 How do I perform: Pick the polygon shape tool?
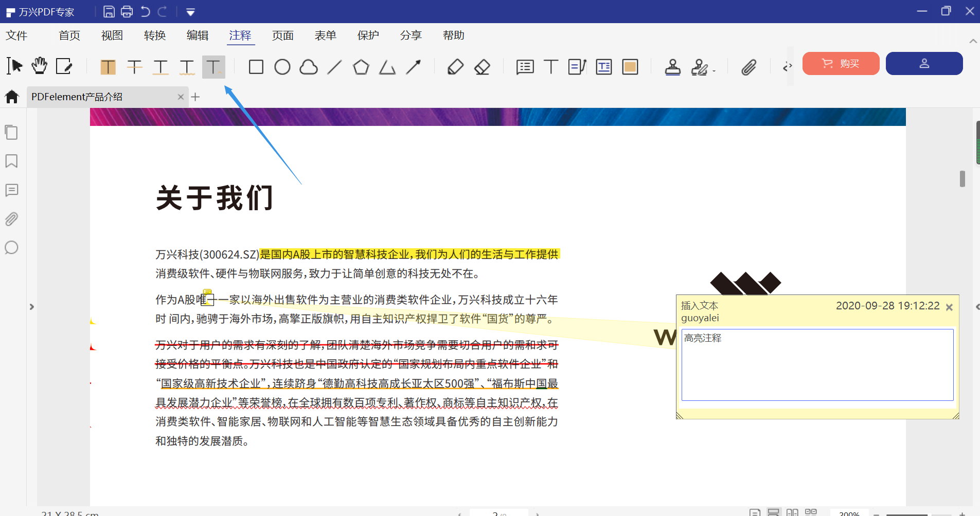coord(361,67)
